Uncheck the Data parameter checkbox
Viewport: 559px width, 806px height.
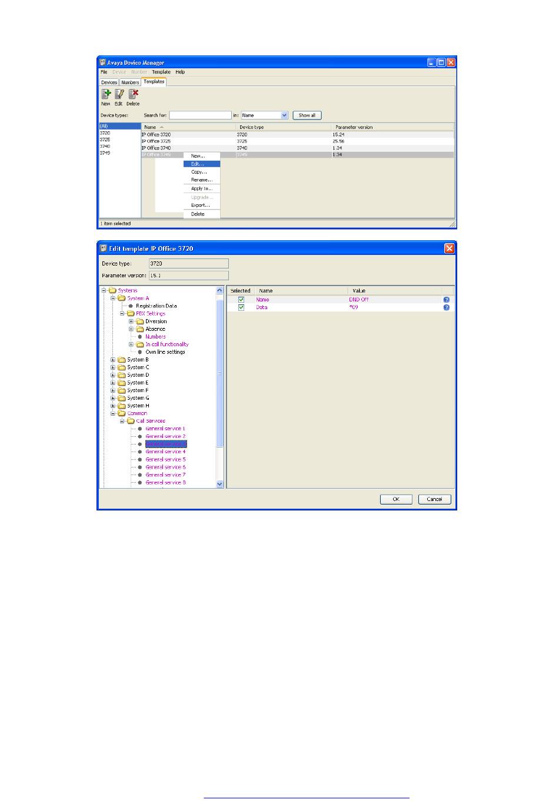[x=241, y=307]
